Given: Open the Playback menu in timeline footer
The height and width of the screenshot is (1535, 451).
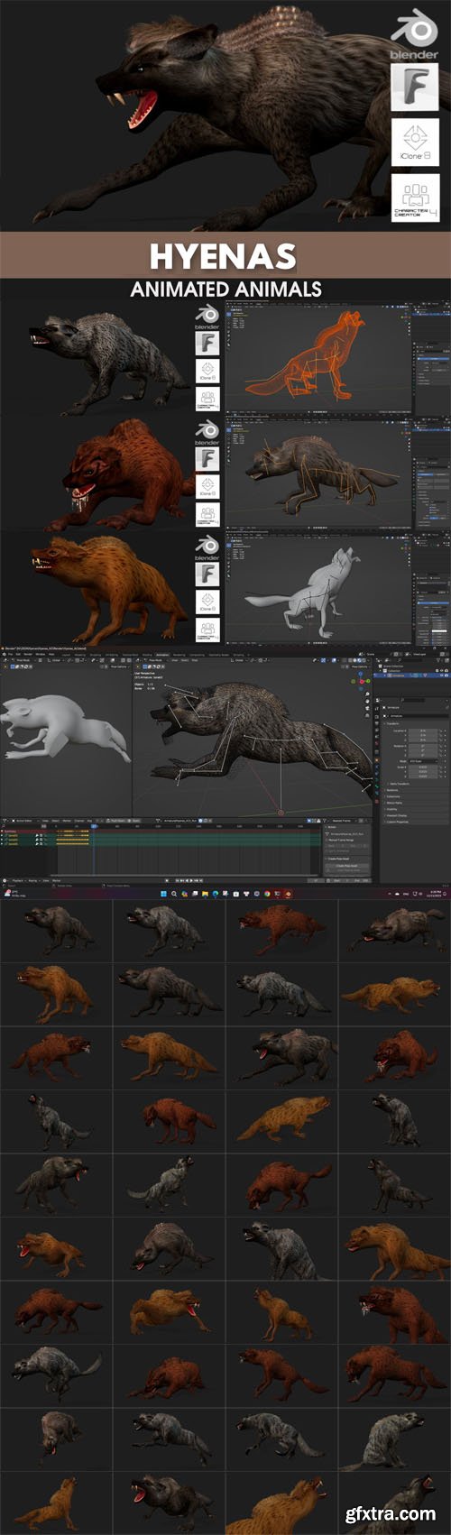Looking at the screenshot, I should tap(17, 880).
